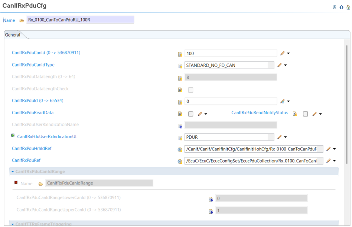The width and height of the screenshot is (352, 227).
Task: Click the home icon in top-right corner
Action: point(348,7)
